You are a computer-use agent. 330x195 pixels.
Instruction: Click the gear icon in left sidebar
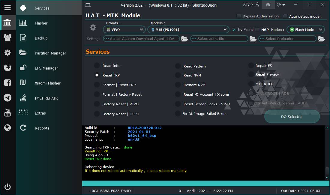[x=7, y=52]
